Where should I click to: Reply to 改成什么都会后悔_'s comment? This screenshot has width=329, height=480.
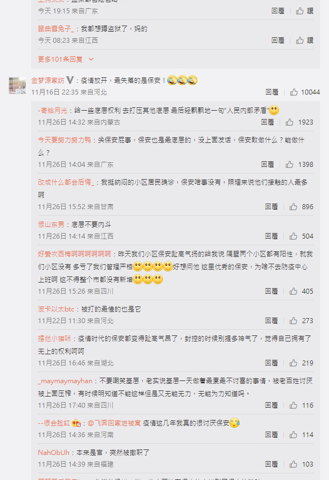tap(271, 207)
